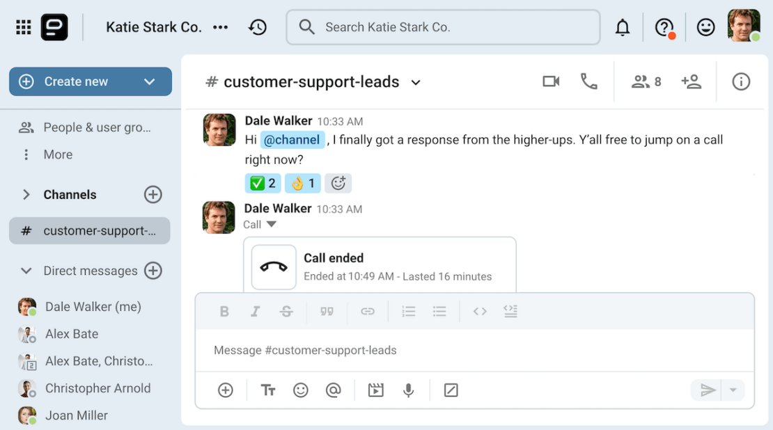Open the notifications bell
Screen dimensions: 773x430
pyautogui.click(x=622, y=28)
